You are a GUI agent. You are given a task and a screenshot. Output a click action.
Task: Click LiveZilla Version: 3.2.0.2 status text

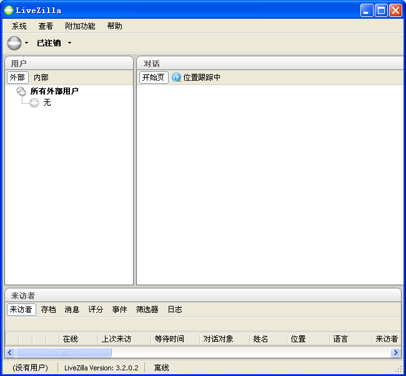pos(101,368)
